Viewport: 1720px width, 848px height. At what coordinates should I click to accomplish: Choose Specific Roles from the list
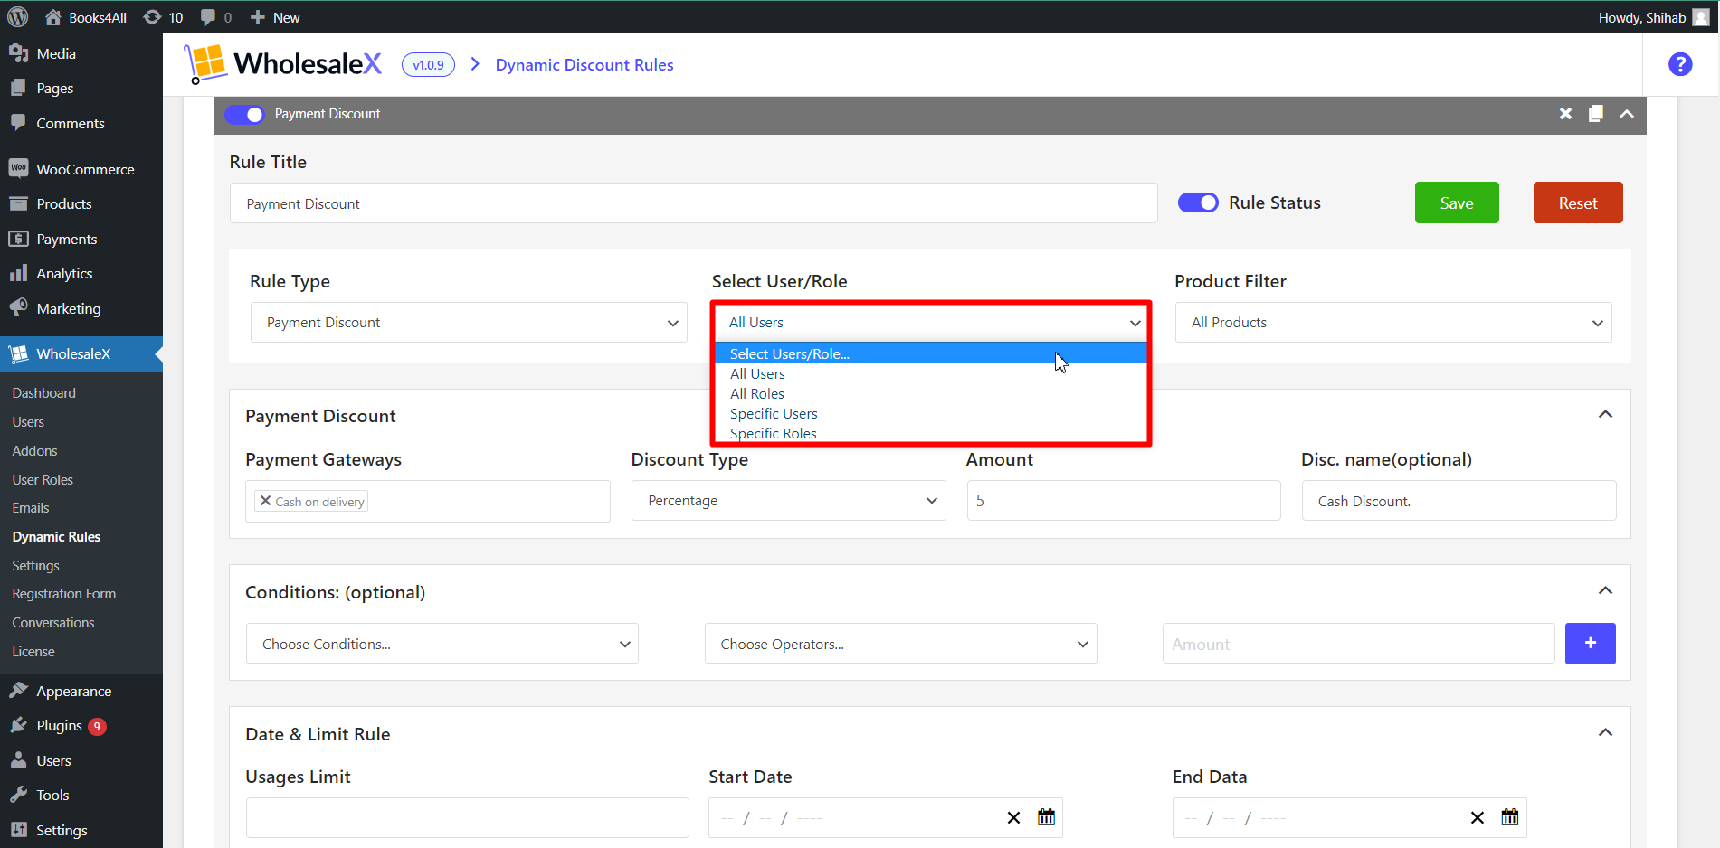[931, 433]
